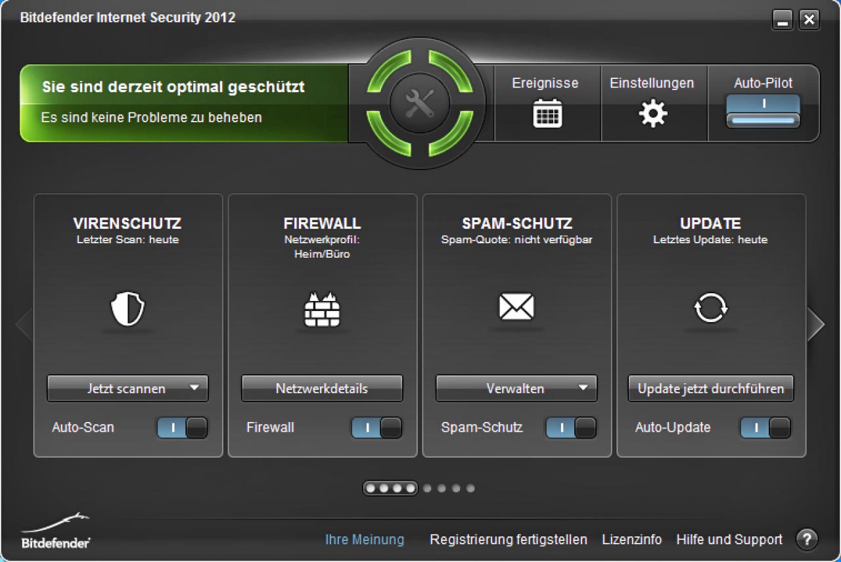
Task: Click the UPDATE heading
Action: 710,223
